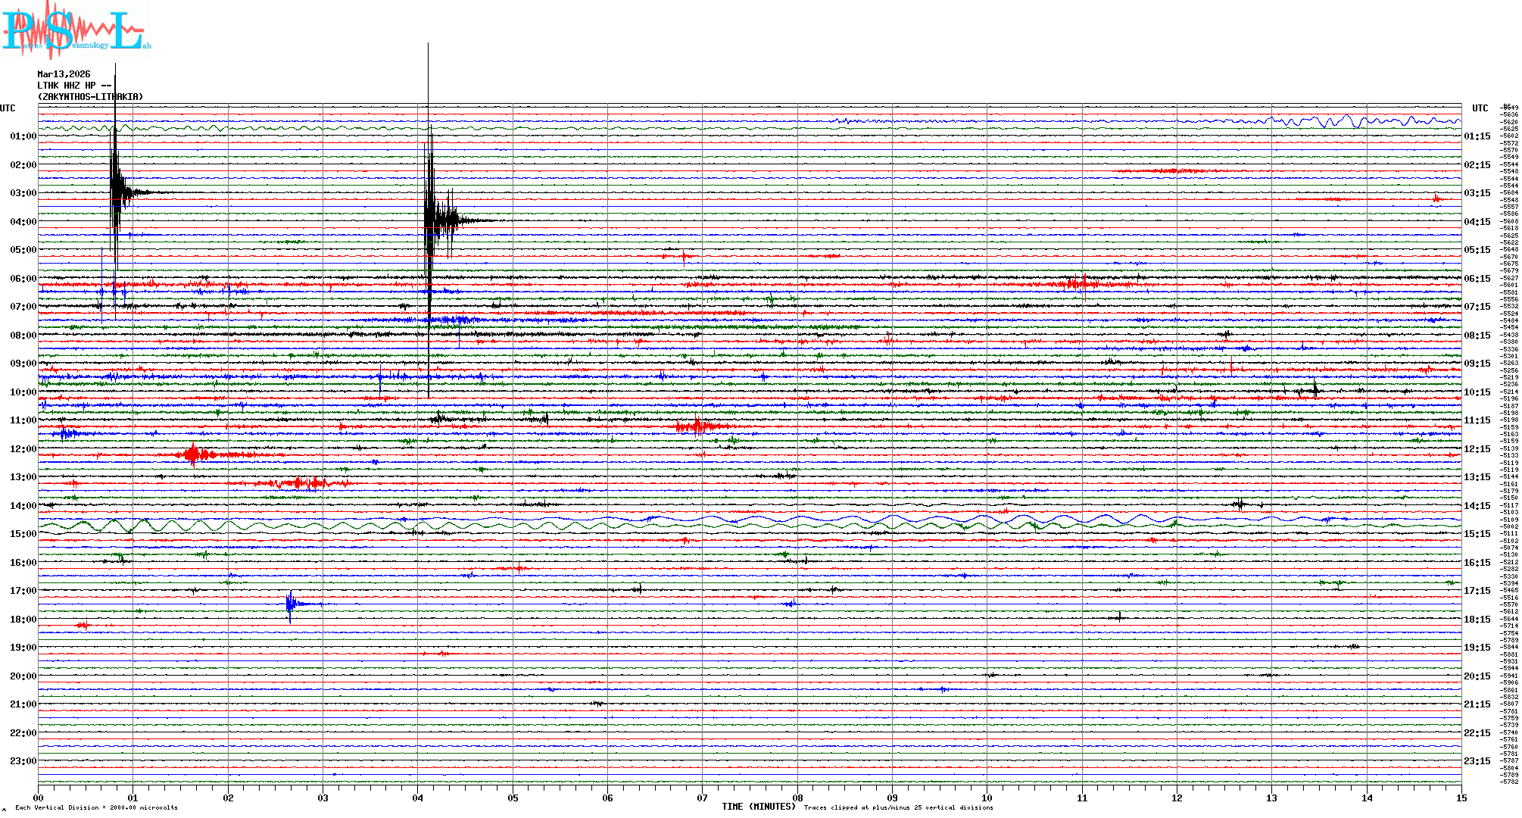The image size is (1522, 818).
Task: Click the 14:15 time label on right
Action: [1477, 506]
